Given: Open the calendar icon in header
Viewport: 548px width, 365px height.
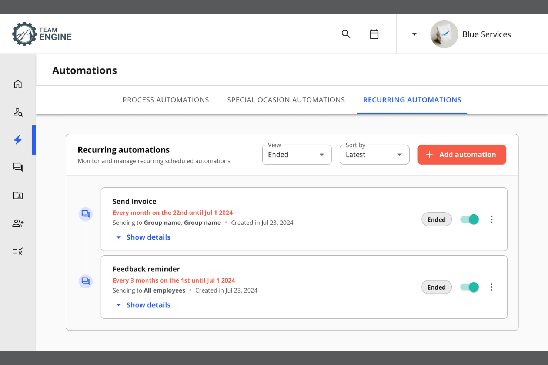Looking at the screenshot, I should 374,34.
